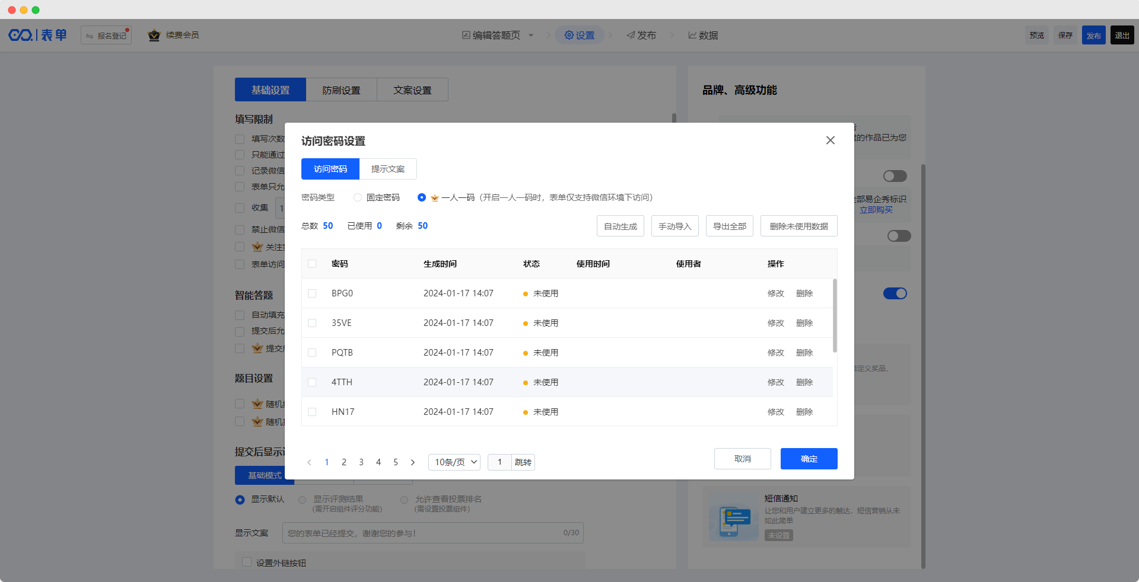
Task: Click the 自动生成 button
Action: pos(620,226)
